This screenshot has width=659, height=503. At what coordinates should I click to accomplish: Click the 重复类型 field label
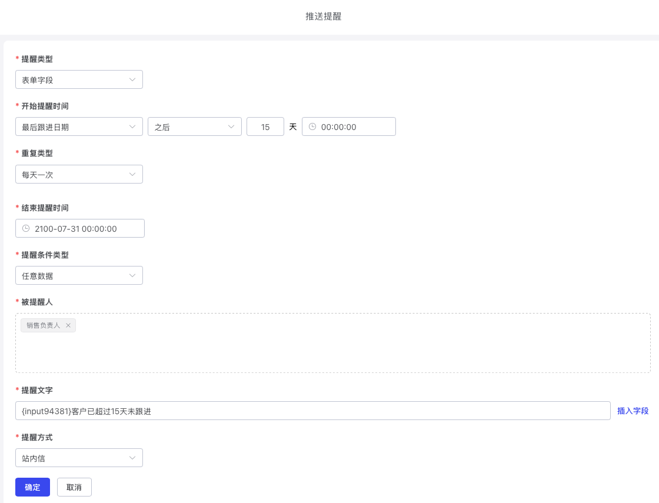[37, 153]
